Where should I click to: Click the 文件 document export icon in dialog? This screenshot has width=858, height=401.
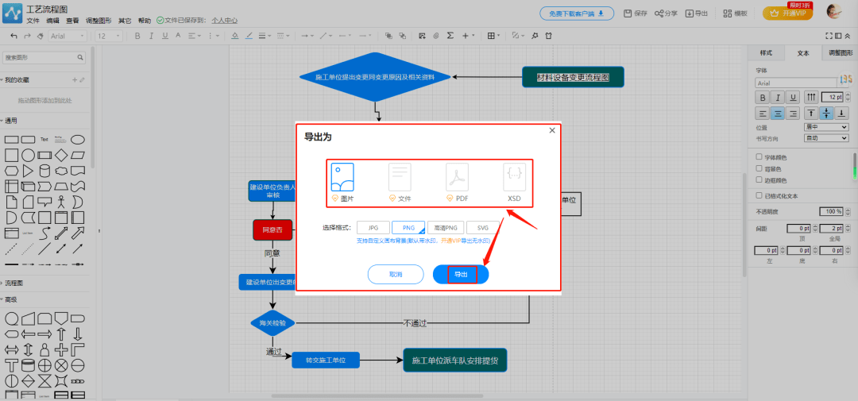pyautogui.click(x=400, y=177)
